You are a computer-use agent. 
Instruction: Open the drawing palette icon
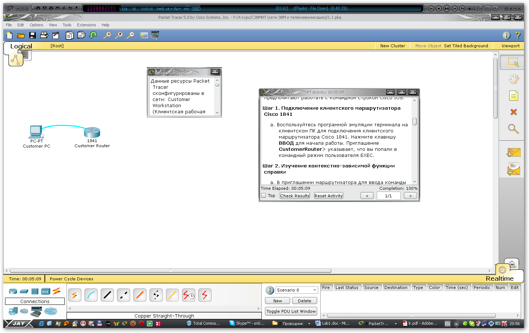tap(144, 35)
